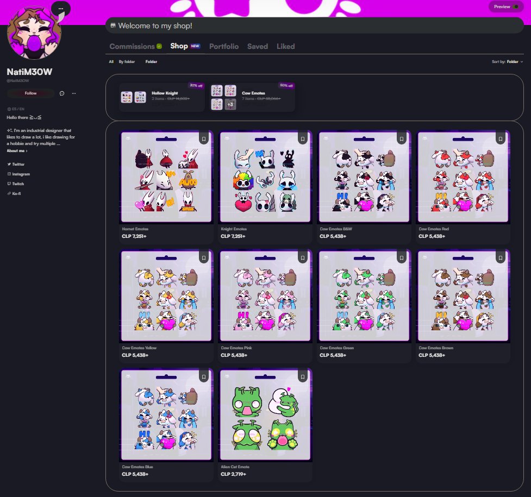Open the Hornet Emotes product thumbnail
The width and height of the screenshot is (531, 497).
tap(166, 177)
